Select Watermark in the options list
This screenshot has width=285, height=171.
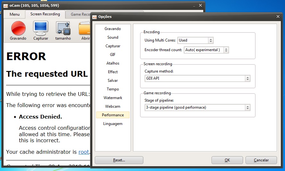tap(113, 98)
